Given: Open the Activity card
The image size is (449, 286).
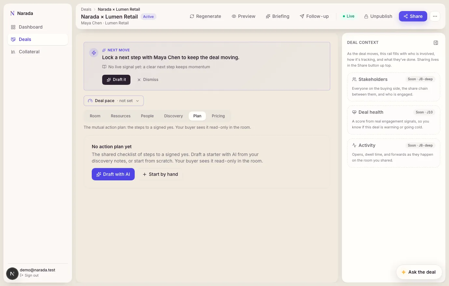Looking at the screenshot, I should click(394, 153).
